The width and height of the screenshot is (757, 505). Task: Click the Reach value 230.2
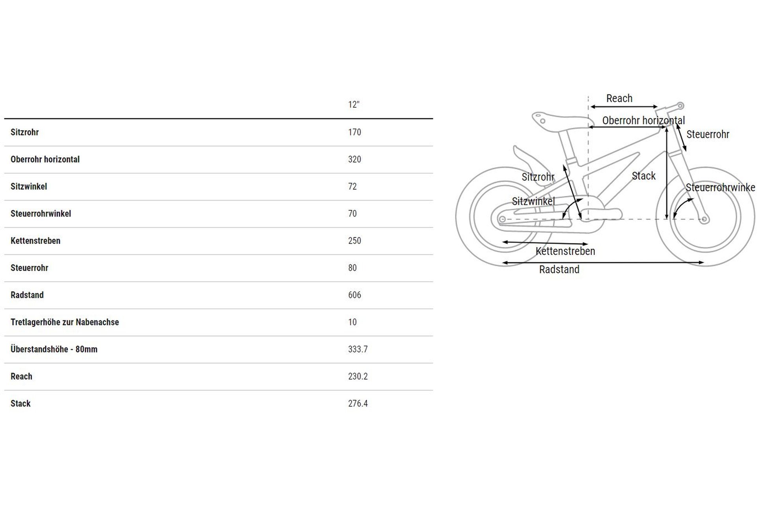(358, 376)
